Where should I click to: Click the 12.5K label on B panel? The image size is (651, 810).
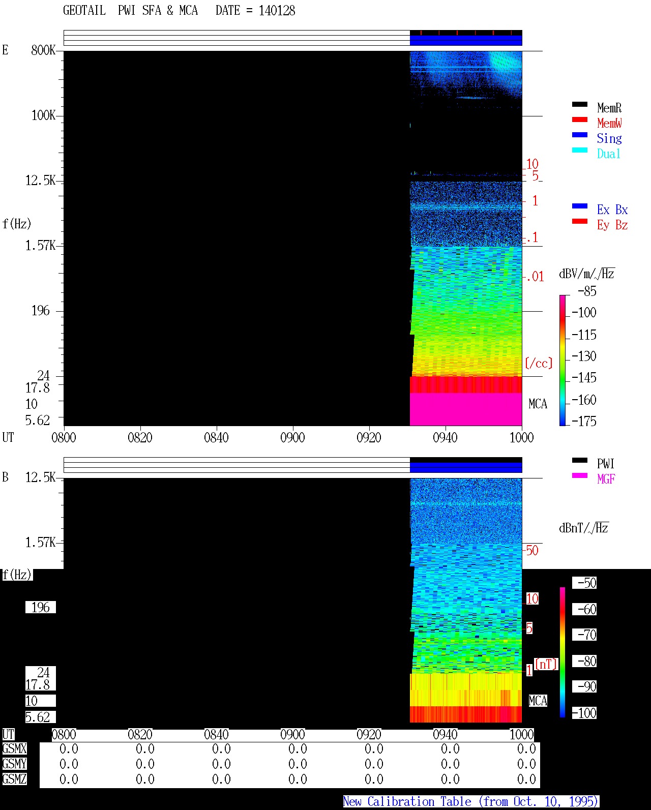41,477
